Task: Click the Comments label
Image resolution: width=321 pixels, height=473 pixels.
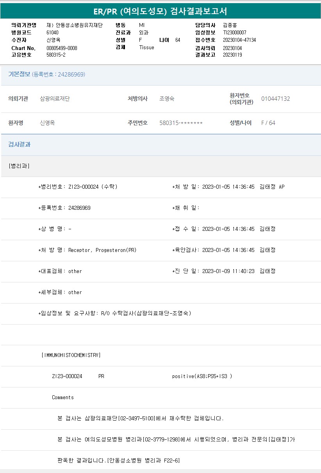Action: click(x=63, y=397)
